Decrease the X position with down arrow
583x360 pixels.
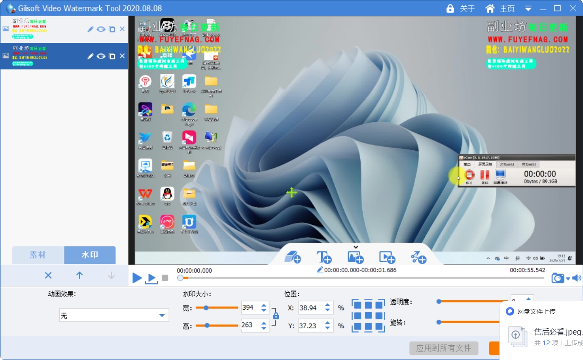pos(328,311)
